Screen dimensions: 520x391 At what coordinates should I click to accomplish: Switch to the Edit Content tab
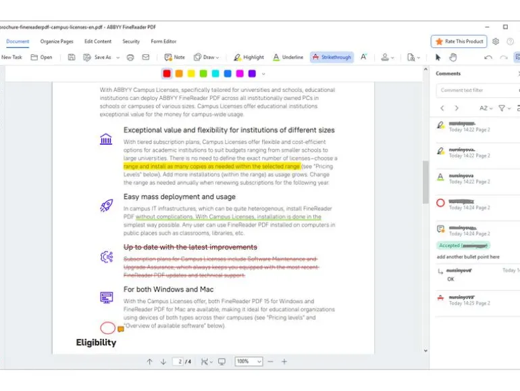pyautogui.click(x=98, y=41)
